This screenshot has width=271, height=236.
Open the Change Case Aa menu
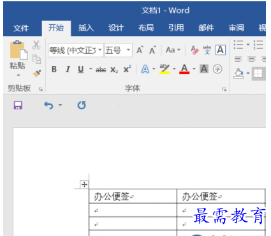(x=173, y=50)
